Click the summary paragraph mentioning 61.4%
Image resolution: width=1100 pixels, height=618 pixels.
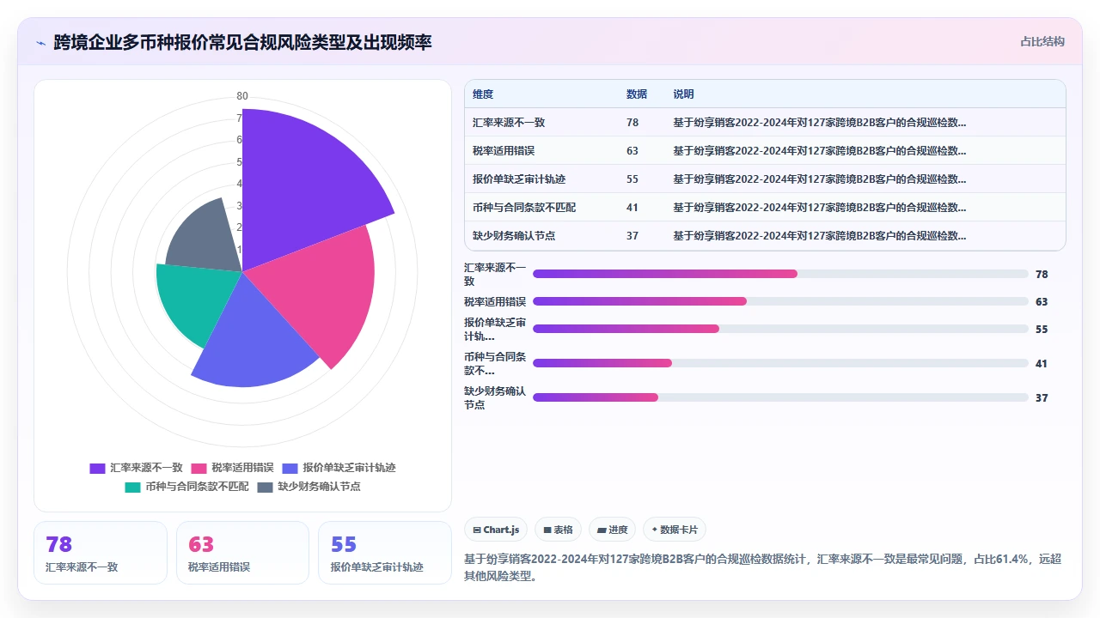(x=763, y=568)
